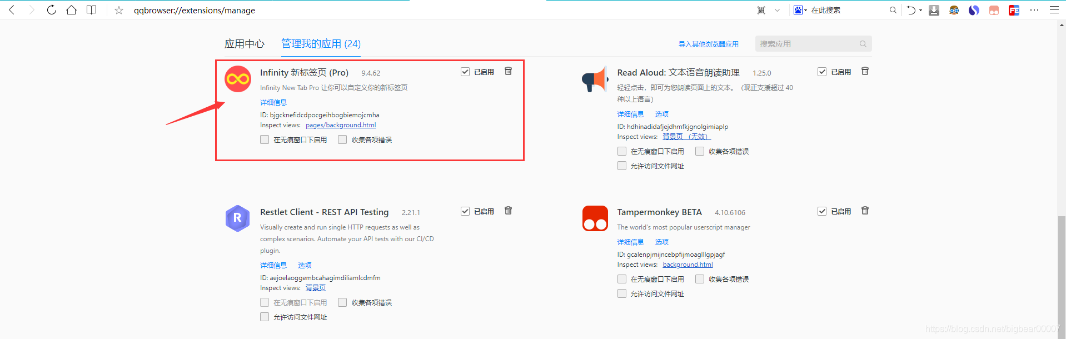This screenshot has width=1066, height=339.
Task: Bookmark this page with the star icon
Action: pos(119,10)
